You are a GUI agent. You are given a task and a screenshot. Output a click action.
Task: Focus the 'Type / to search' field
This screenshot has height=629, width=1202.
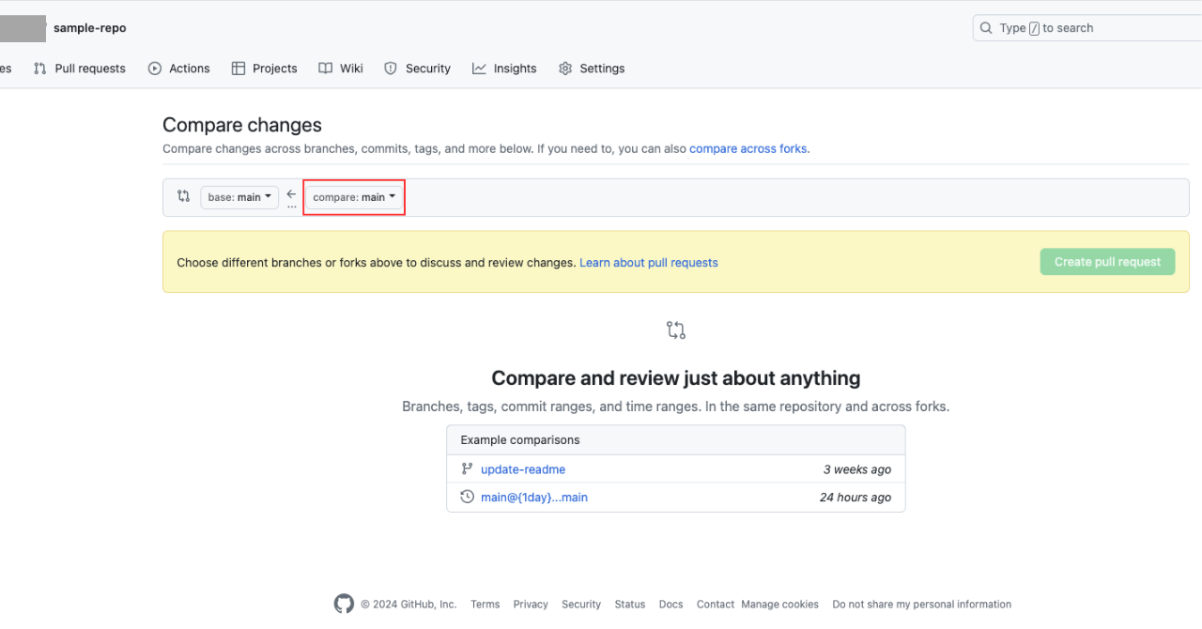1086,28
